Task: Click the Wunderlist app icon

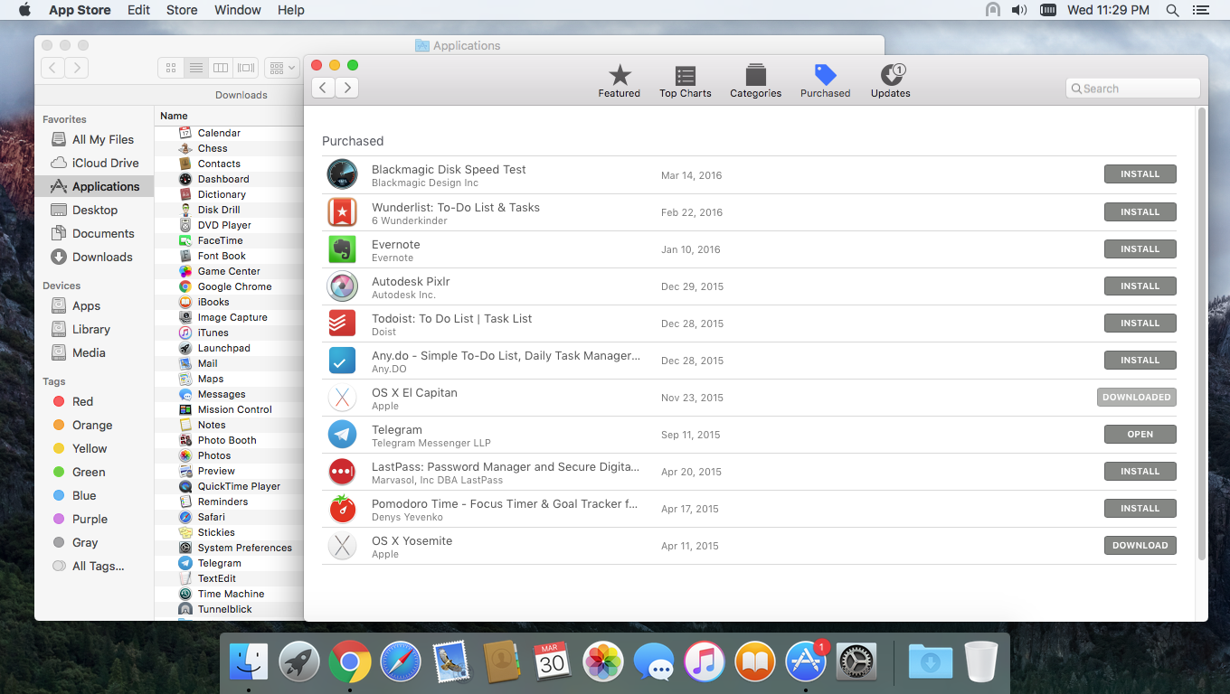Action: click(x=342, y=211)
